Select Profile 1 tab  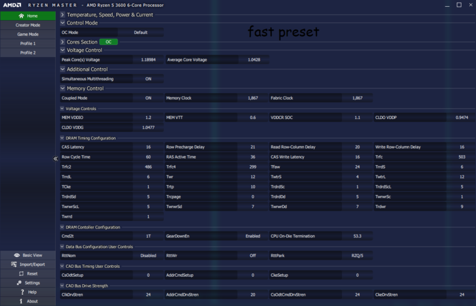(28, 44)
